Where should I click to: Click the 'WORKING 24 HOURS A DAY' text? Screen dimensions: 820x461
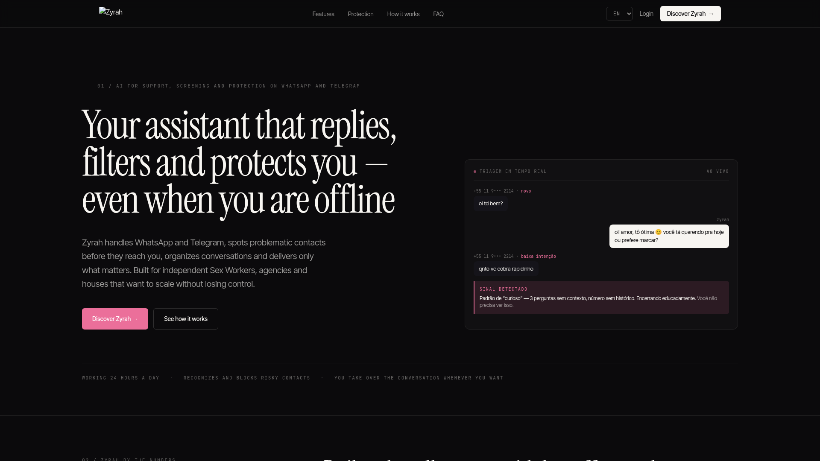(x=120, y=378)
